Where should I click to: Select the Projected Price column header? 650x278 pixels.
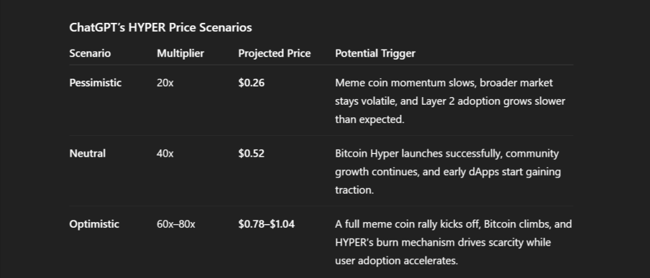pos(274,53)
